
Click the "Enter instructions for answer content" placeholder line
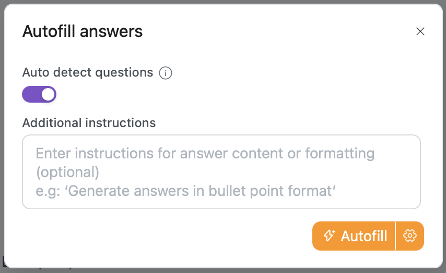click(205, 154)
